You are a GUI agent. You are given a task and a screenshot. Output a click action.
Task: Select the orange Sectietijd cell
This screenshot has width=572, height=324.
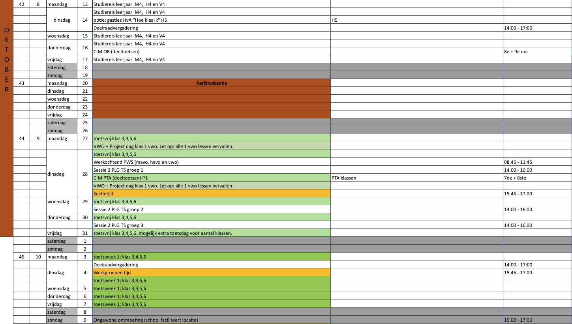pyautogui.click(x=212, y=194)
